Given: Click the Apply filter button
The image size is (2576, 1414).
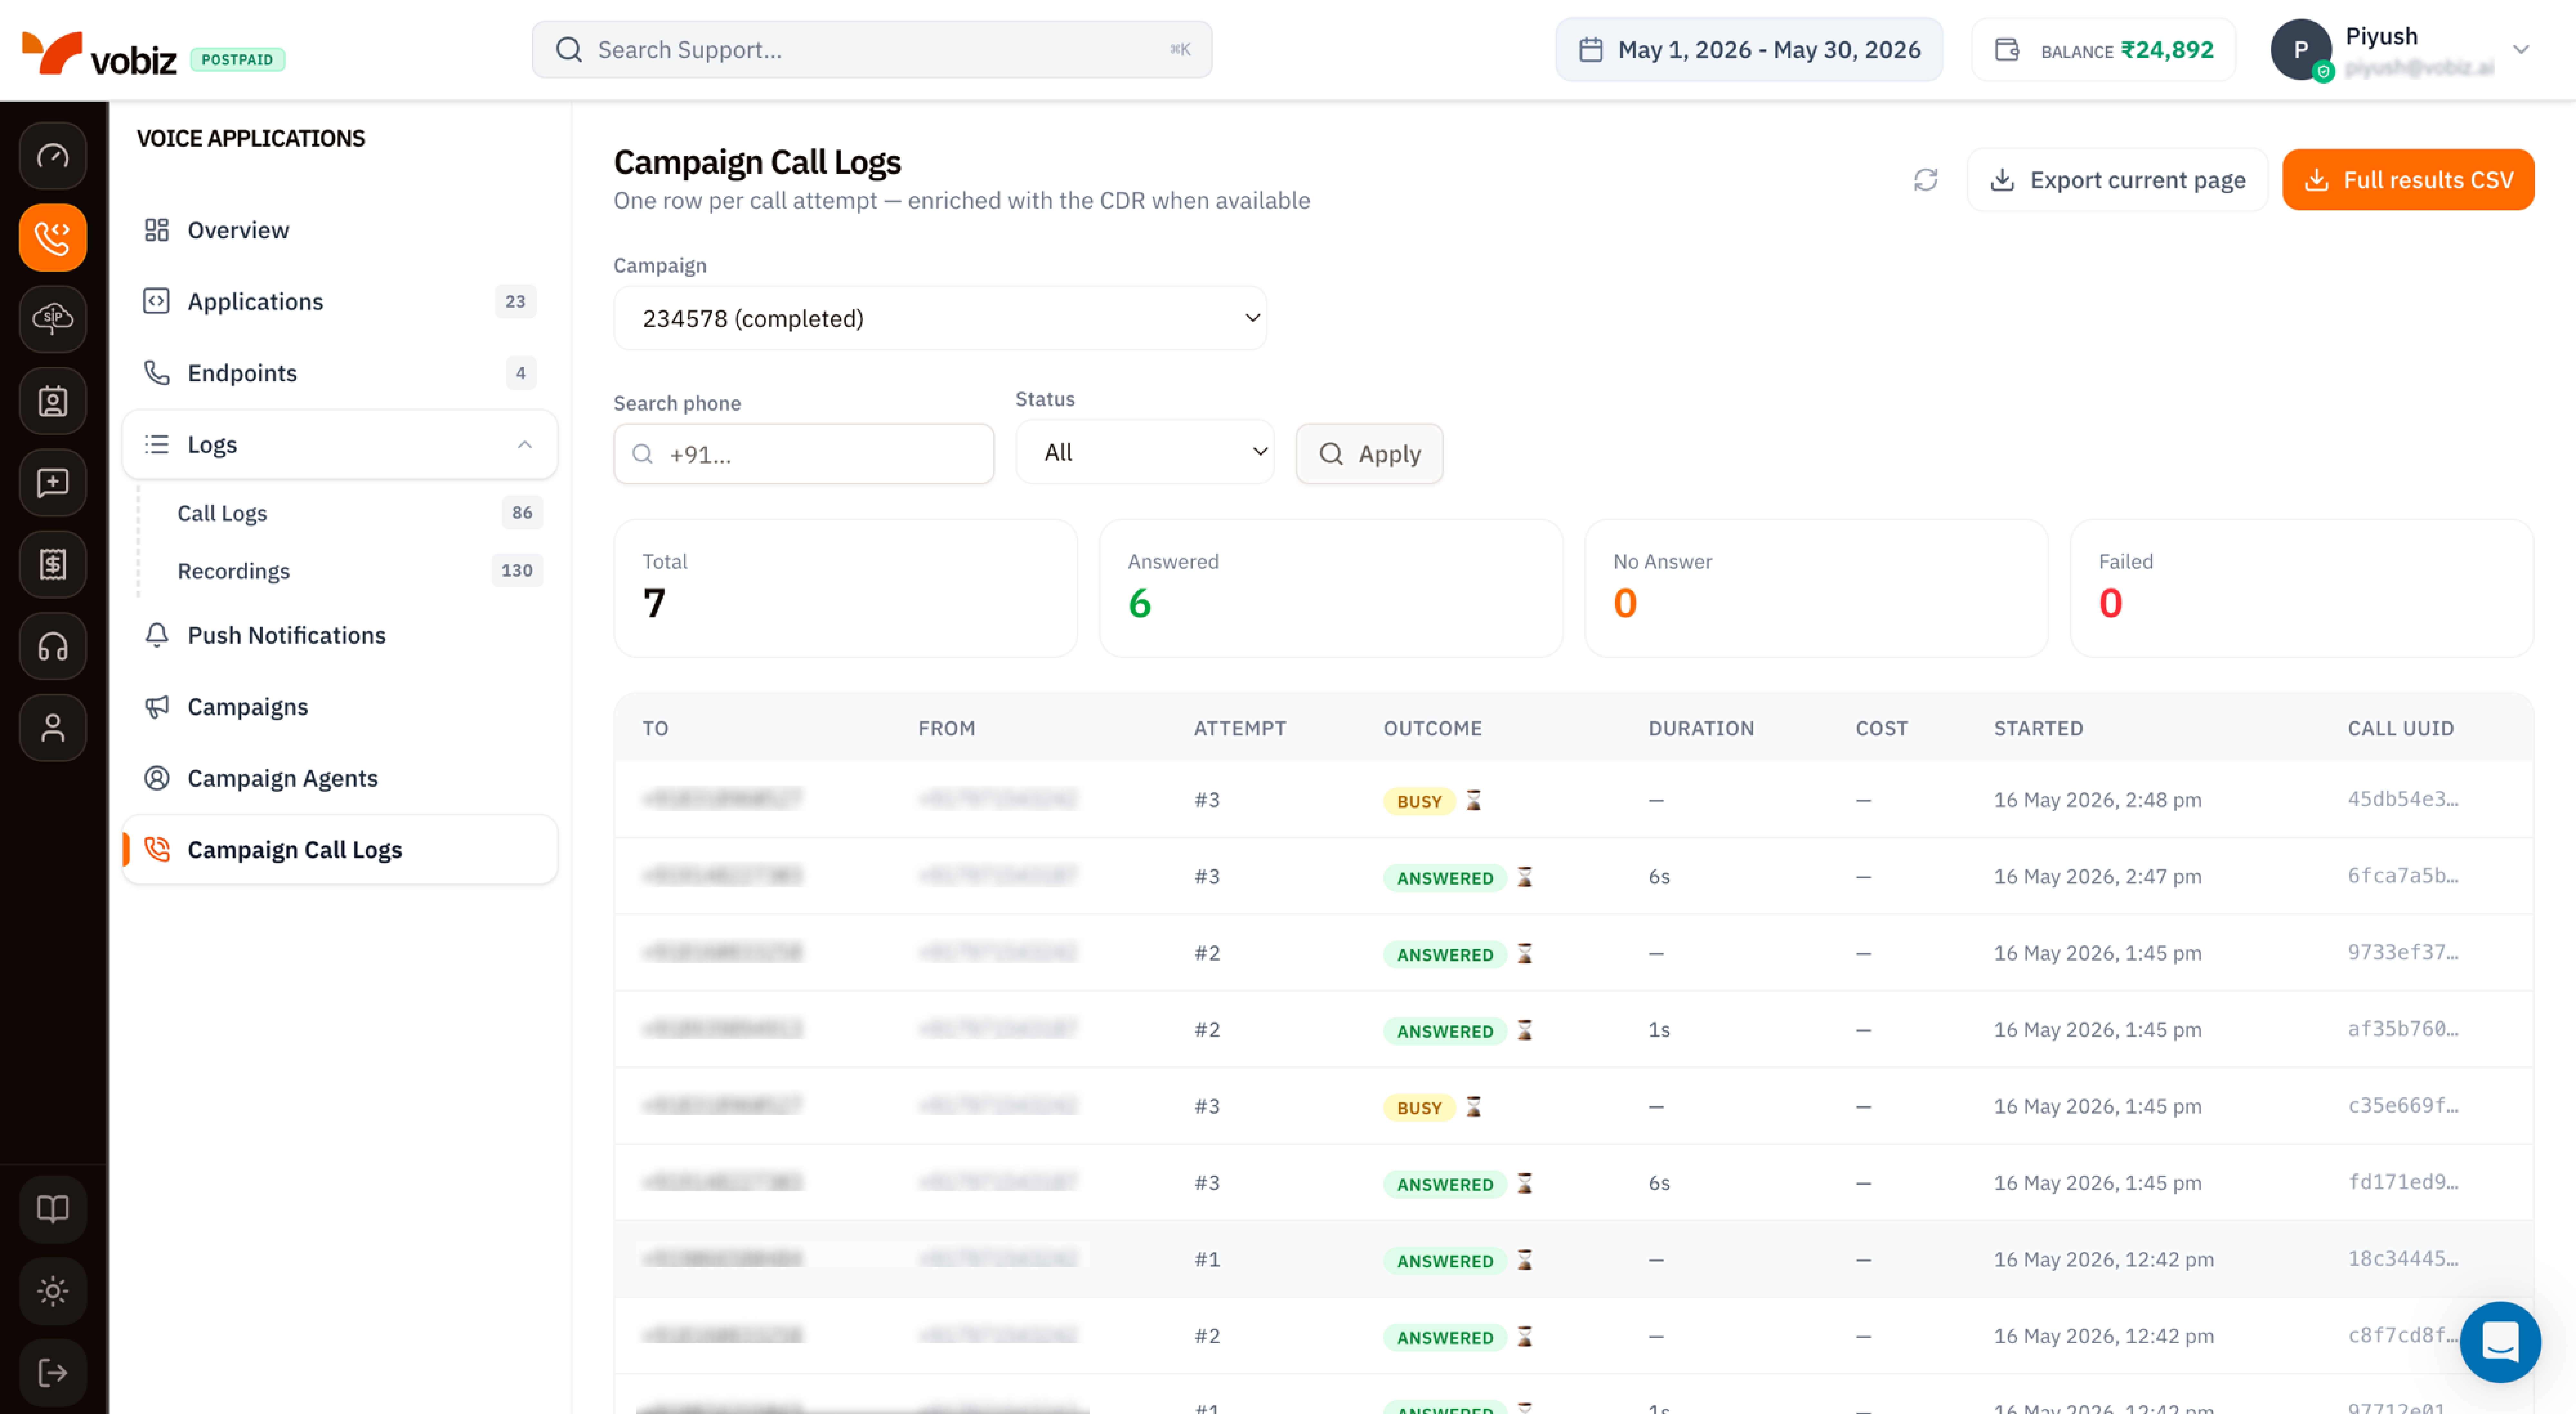Looking at the screenshot, I should click(x=1369, y=454).
